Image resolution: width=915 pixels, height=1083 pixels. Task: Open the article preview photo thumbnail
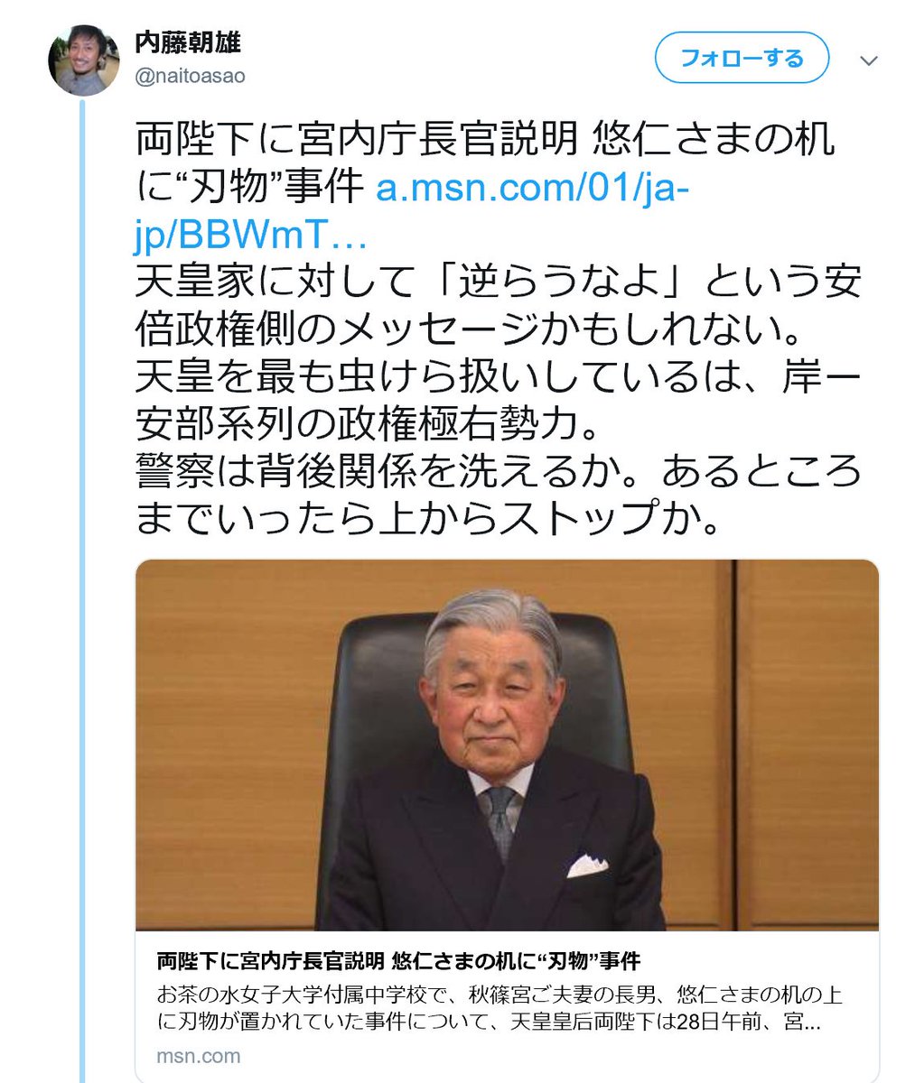(x=507, y=745)
